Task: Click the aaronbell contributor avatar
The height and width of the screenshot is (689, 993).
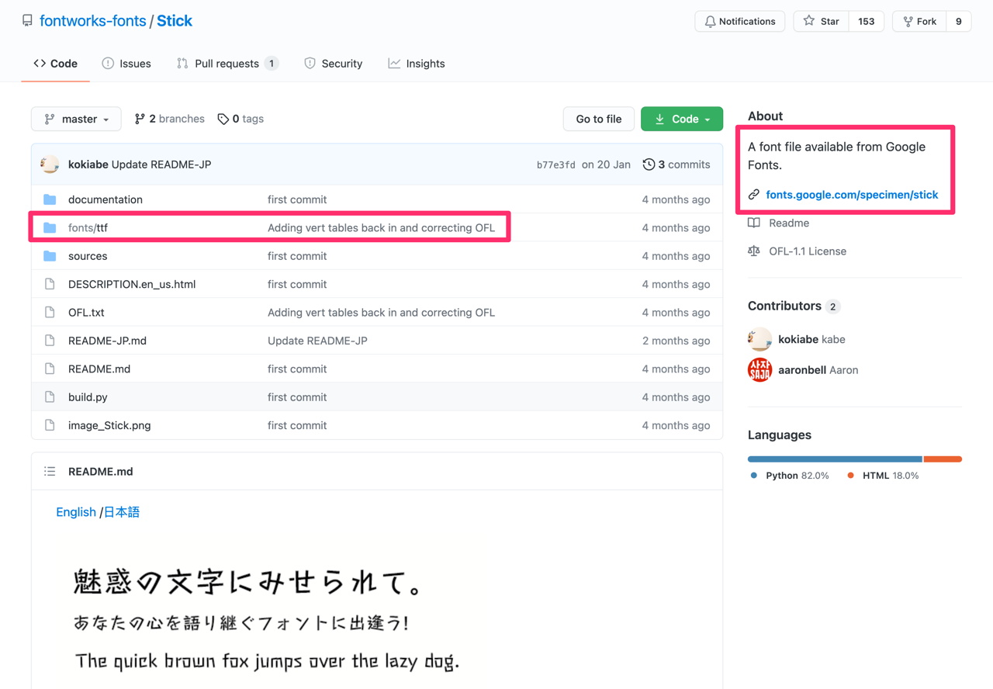Action: click(x=760, y=370)
